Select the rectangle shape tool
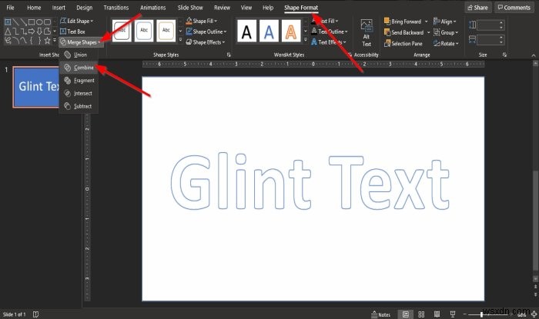The image size is (539, 319). (x=32, y=22)
